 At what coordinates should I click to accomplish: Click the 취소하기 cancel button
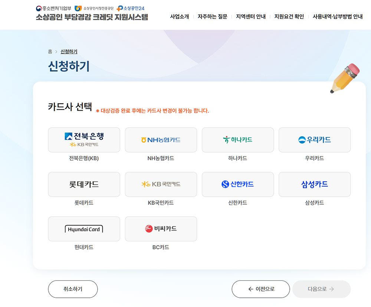click(x=73, y=289)
